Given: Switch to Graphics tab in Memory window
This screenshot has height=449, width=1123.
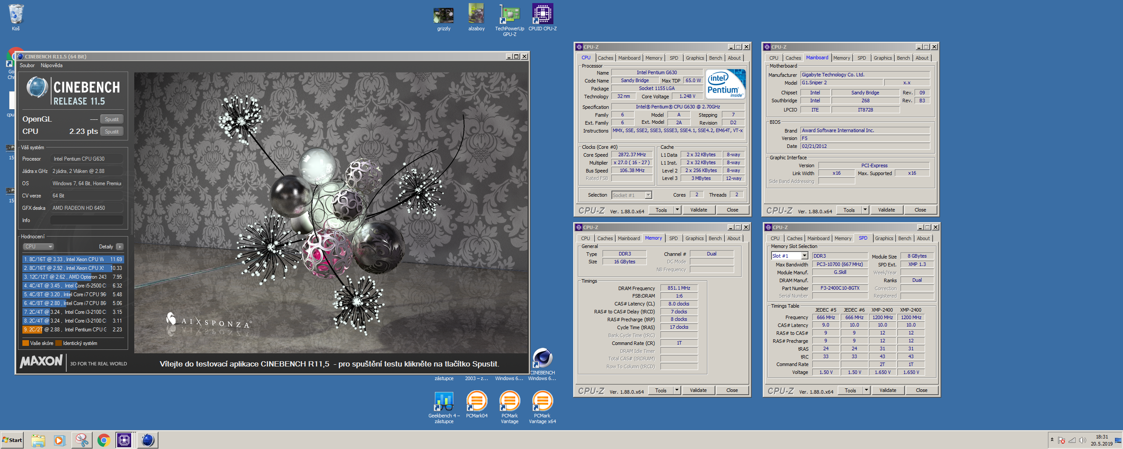Looking at the screenshot, I should pyautogui.click(x=694, y=238).
